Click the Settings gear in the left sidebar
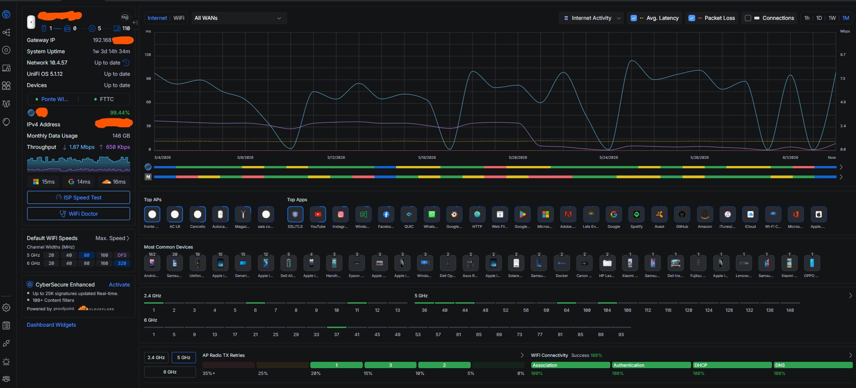 tap(6, 308)
